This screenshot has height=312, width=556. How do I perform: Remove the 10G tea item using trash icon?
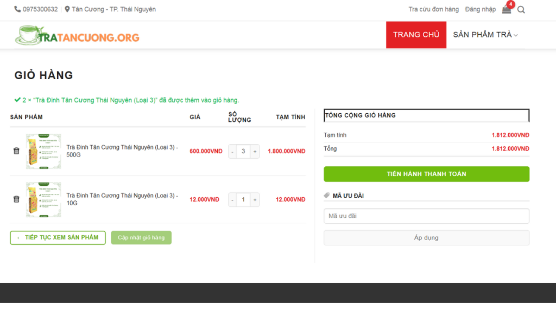click(16, 199)
